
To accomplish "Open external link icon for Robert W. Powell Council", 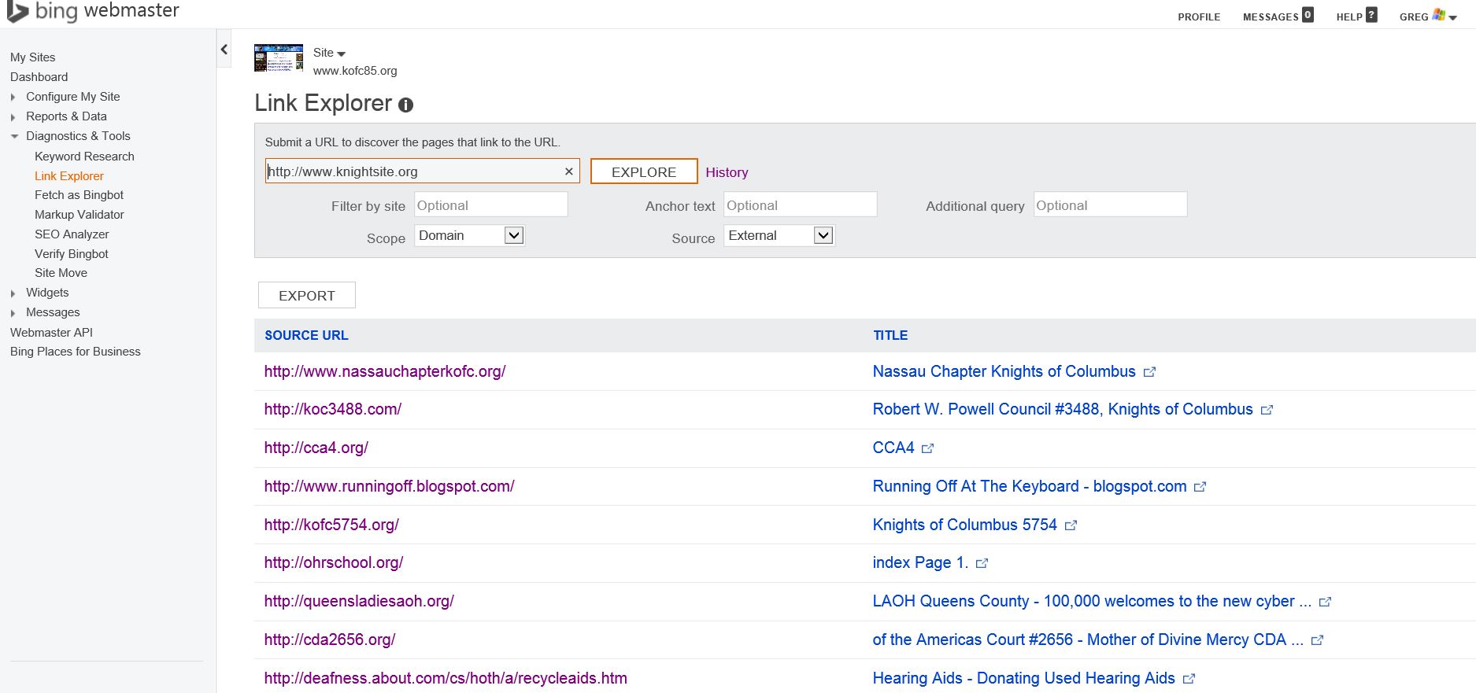I will (1267, 410).
